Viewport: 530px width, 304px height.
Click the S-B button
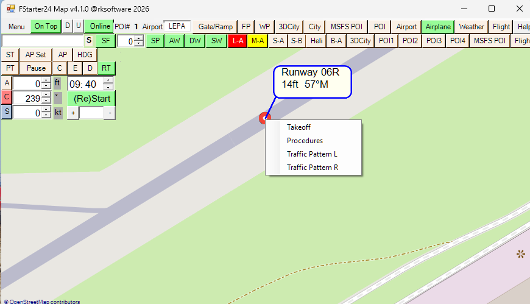coord(297,41)
